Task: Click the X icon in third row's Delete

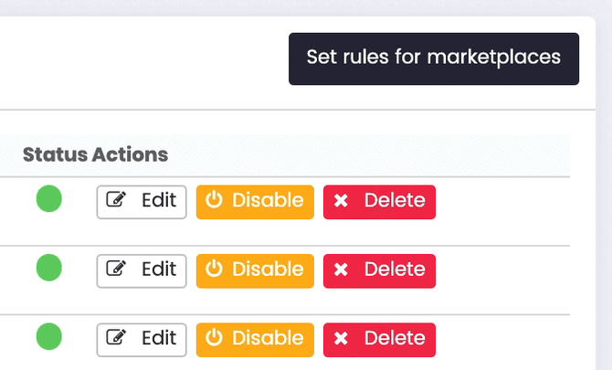Action: 342,339
